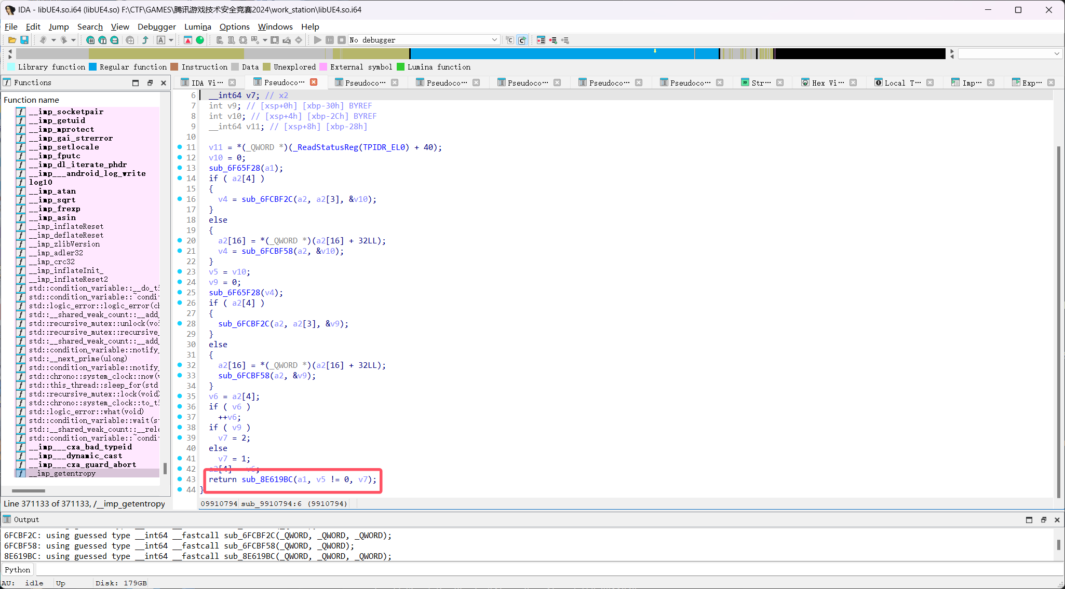Click the green circle toolbar icon
This screenshot has width=1065, height=589.
click(200, 40)
